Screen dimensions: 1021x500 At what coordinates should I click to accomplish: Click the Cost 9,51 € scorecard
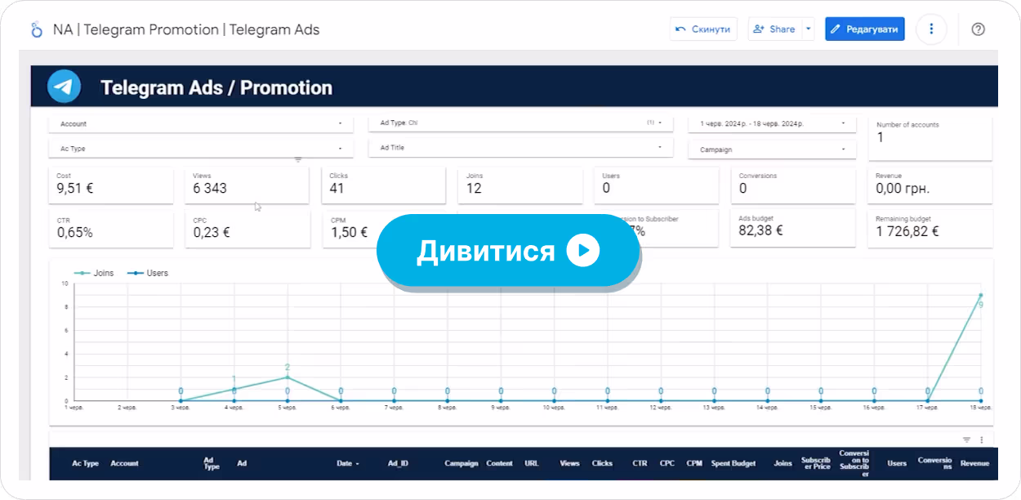click(111, 185)
